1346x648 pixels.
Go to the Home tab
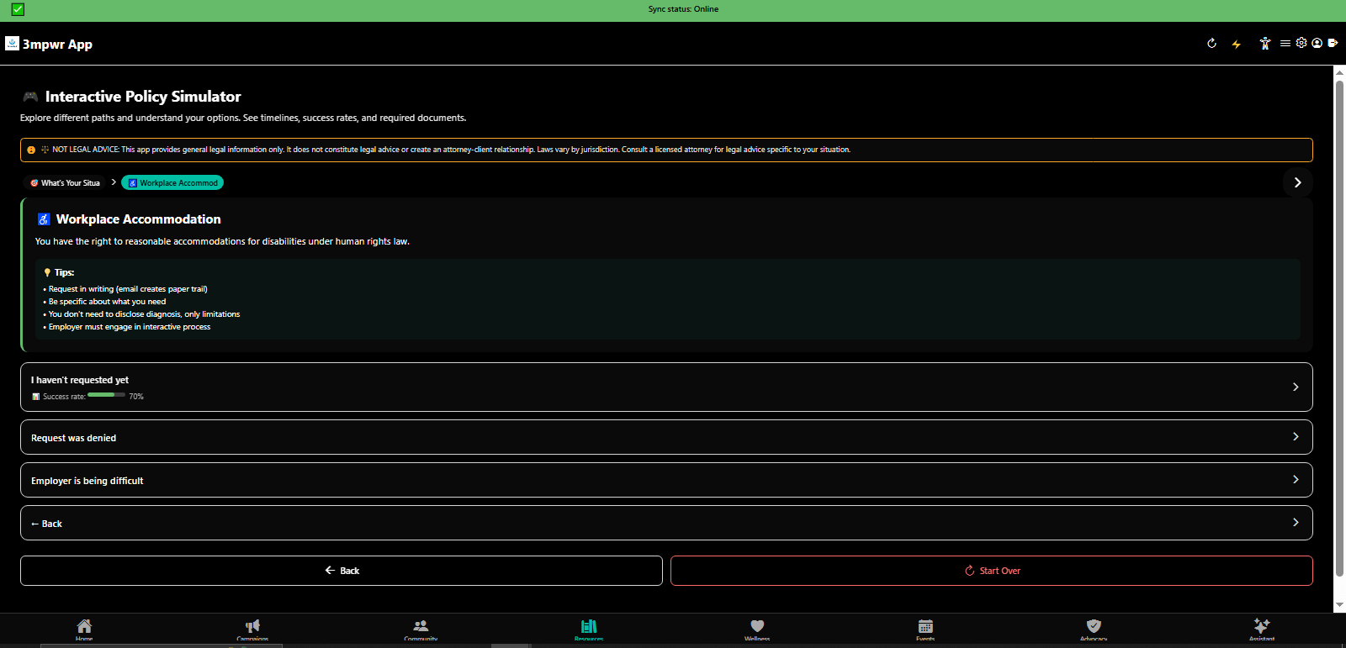(x=84, y=628)
